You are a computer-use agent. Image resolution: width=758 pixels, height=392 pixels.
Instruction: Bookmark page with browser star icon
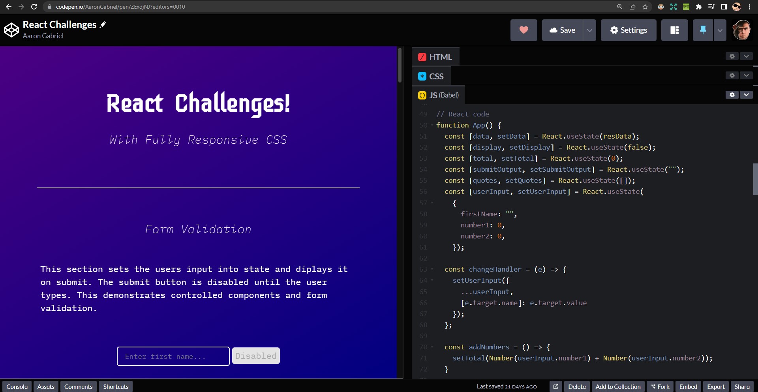tap(645, 7)
